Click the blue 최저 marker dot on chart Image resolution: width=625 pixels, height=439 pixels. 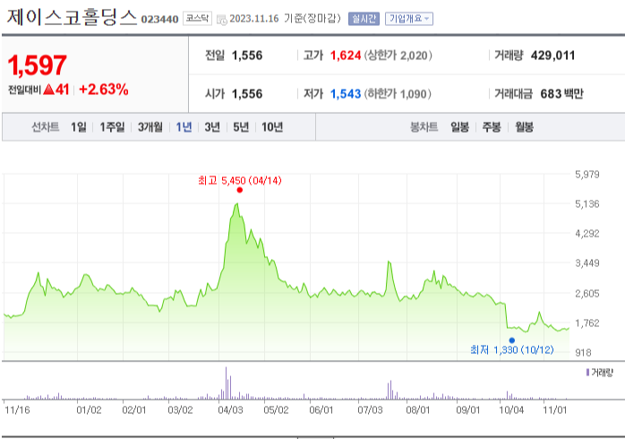pyautogui.click(x=512, y=340)
